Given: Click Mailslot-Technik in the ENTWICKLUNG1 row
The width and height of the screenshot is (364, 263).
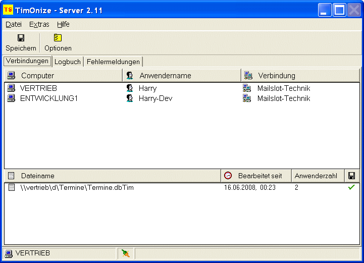Looking at the screenshot, I should [284, 98].
